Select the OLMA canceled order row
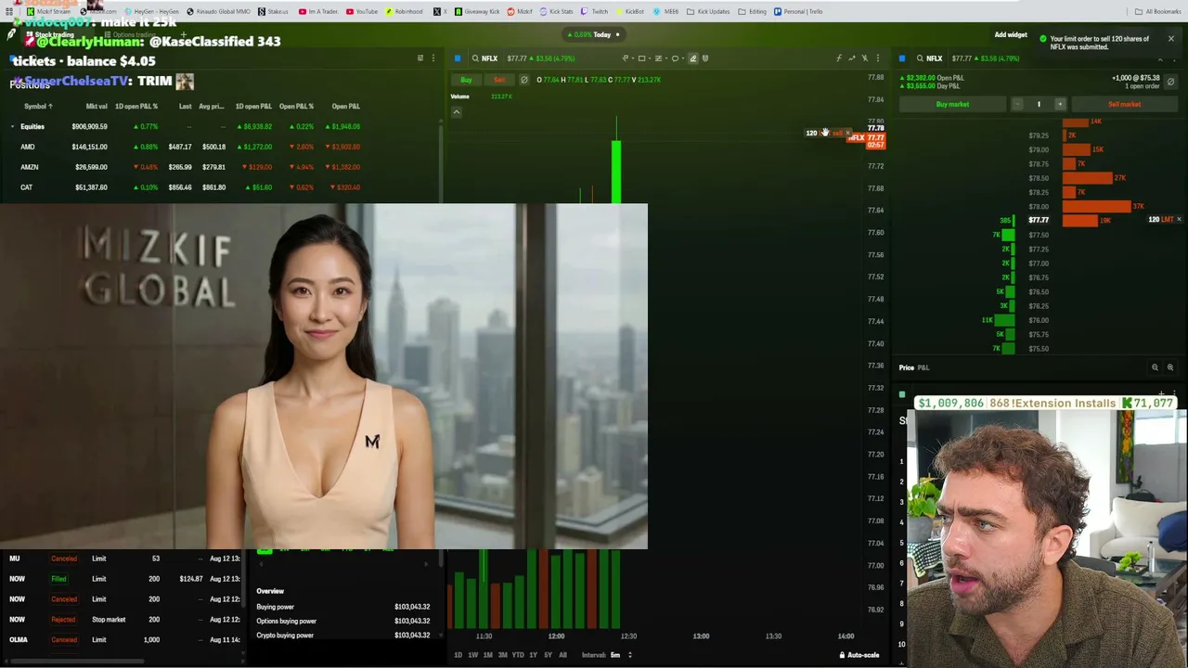Screen dimensions: 1188x668 (x=123, y=640)
